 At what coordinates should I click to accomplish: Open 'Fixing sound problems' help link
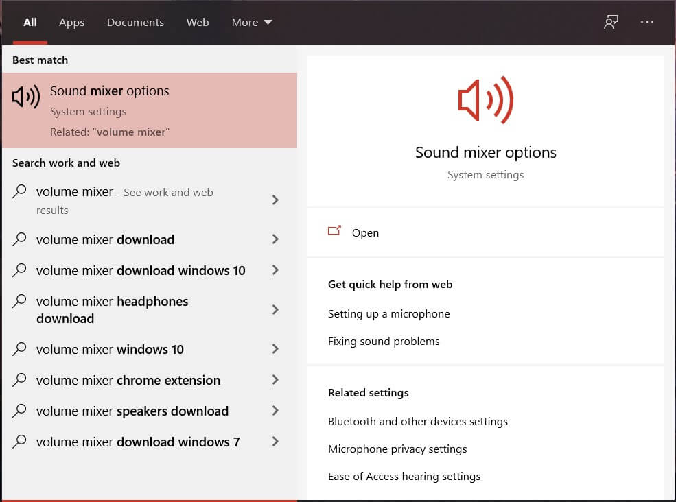point(384,342)
